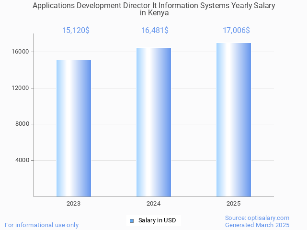307x230 pixels.
Task: Click the 4000 y-axis tick label
Action: 23,160
